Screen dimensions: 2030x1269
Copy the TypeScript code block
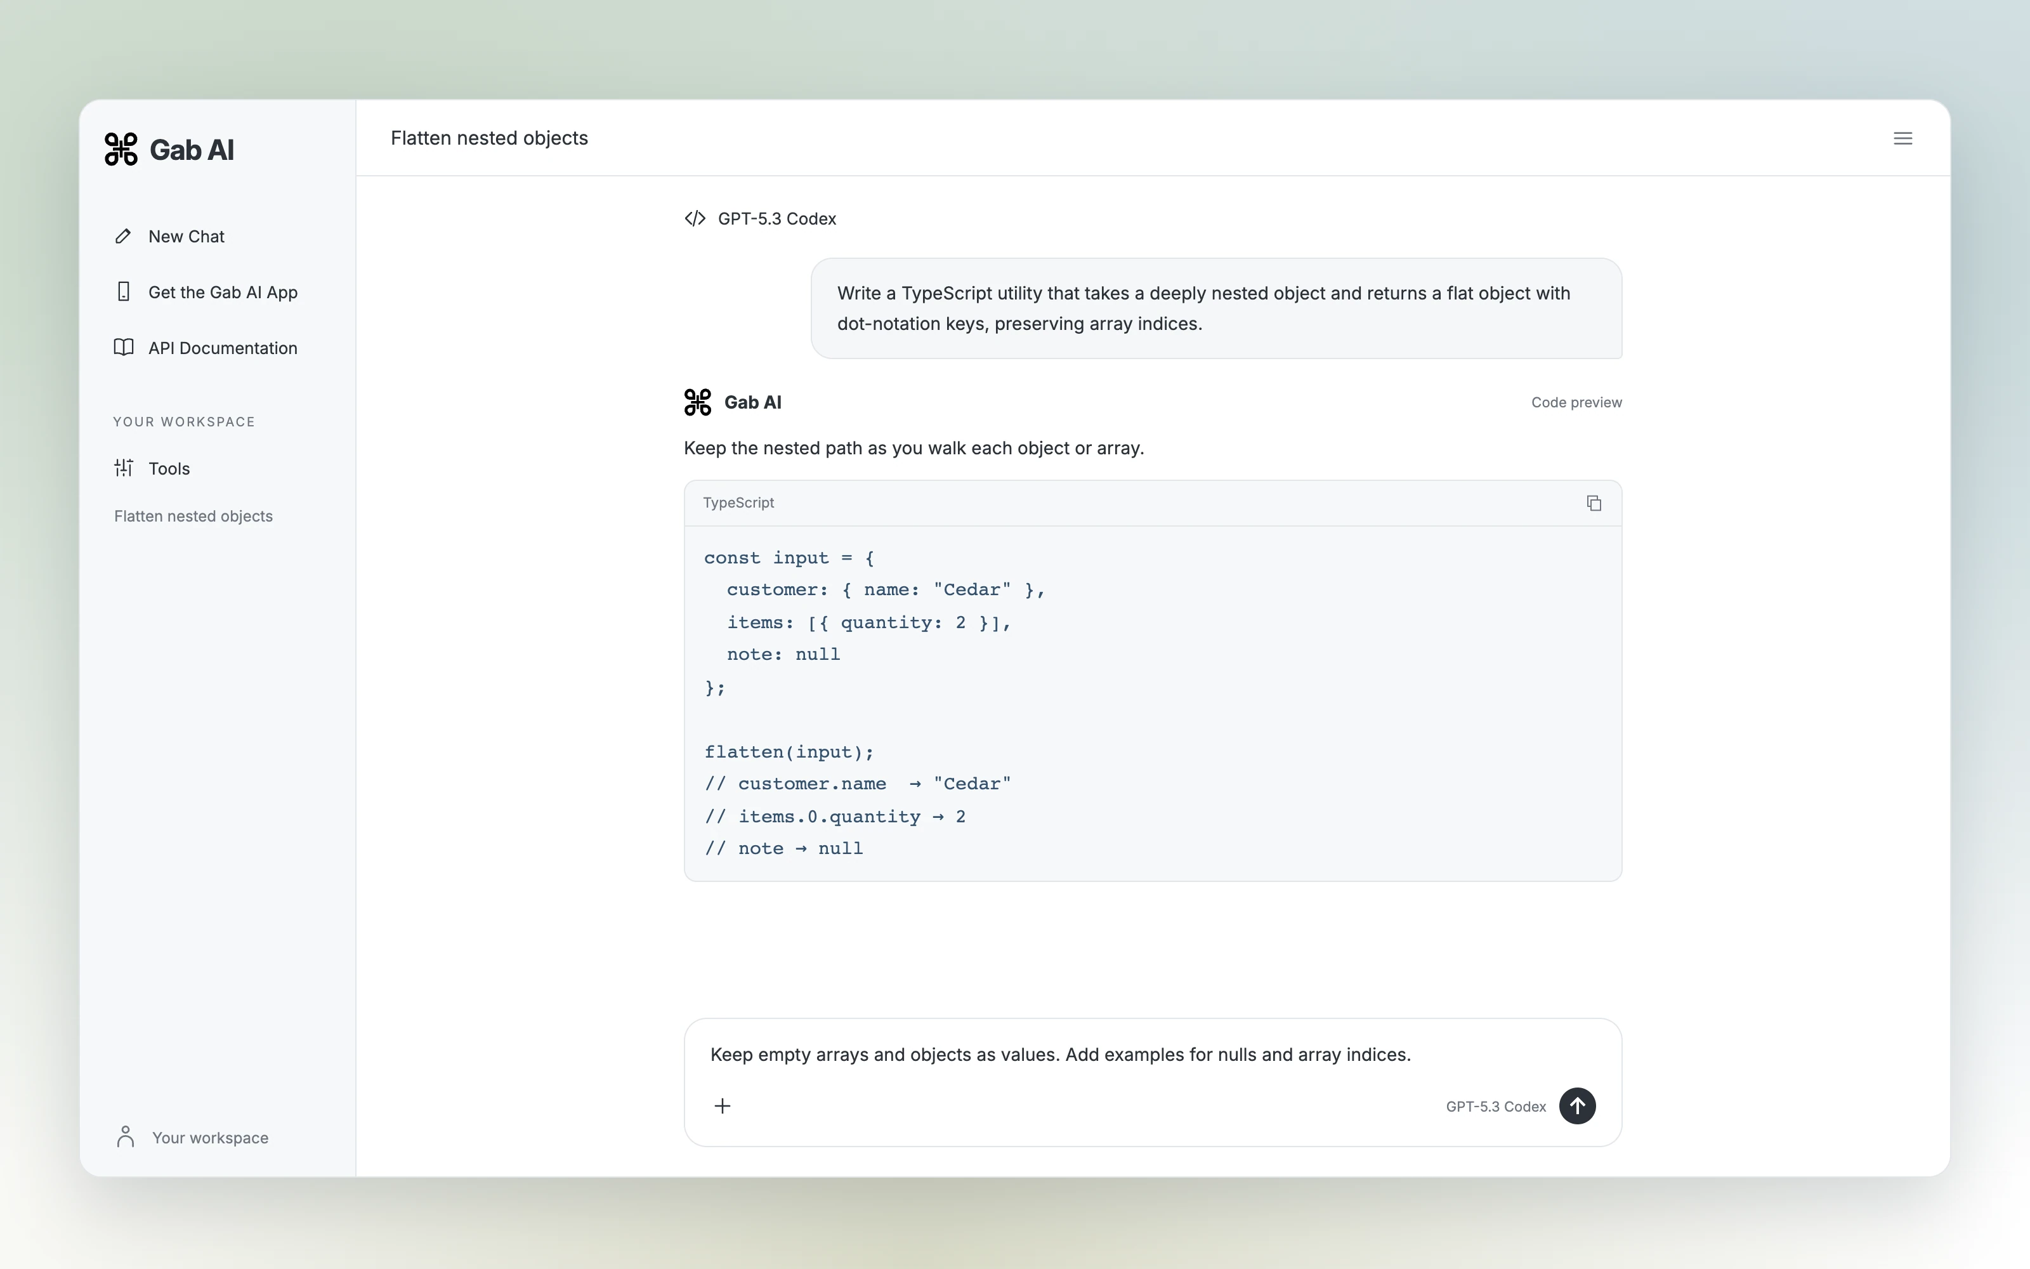tap(1594, 503)
